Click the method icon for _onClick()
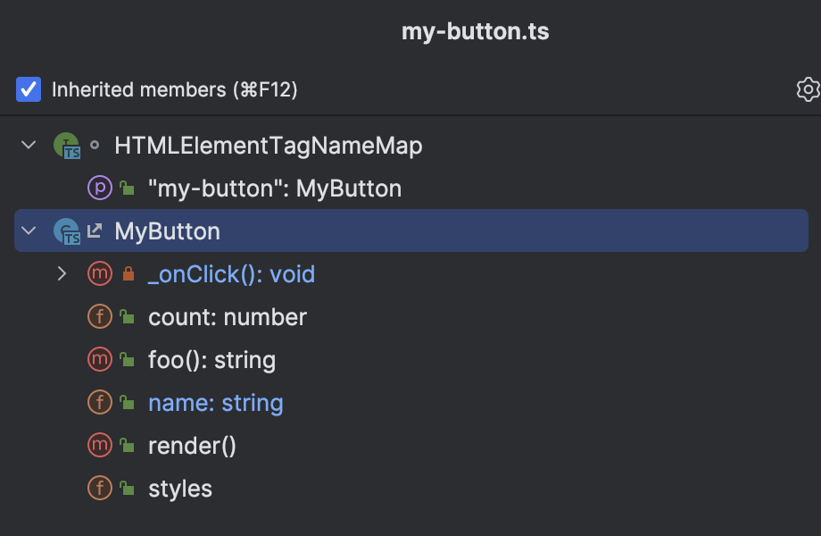821x536 pixels. point(99,274)
